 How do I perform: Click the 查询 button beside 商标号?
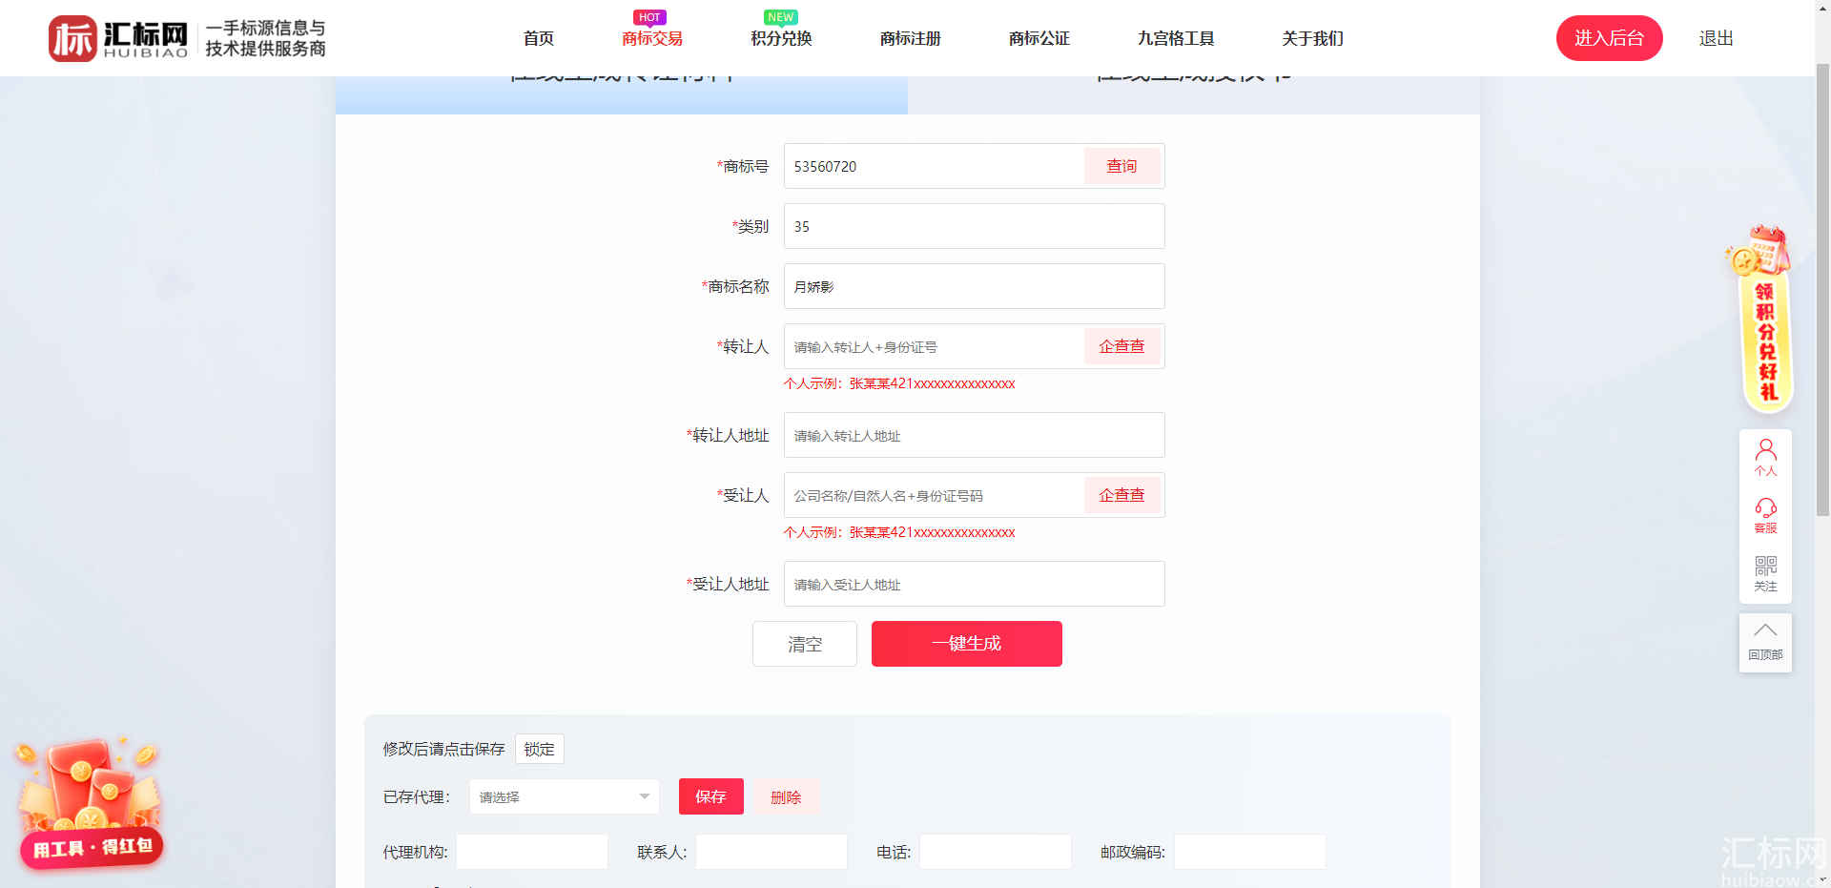[1122, 166]
